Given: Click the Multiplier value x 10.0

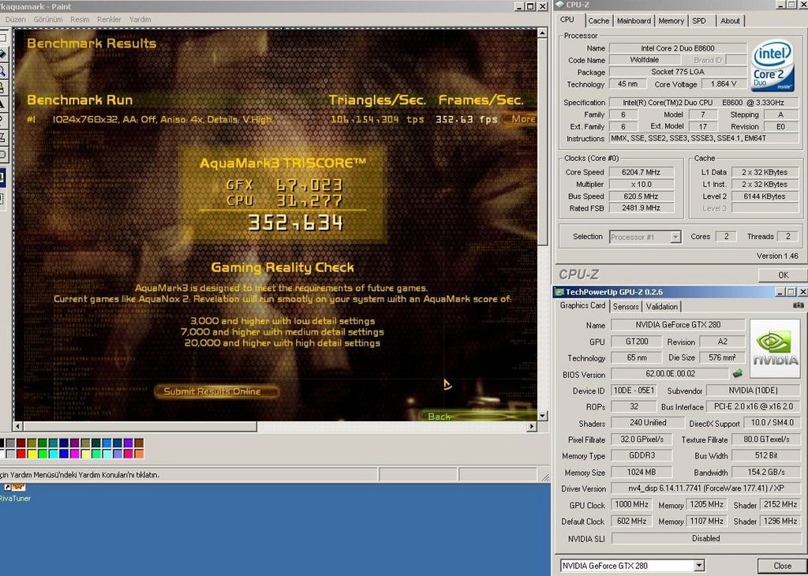Looking at the screenshot, I should pos(641,185).
